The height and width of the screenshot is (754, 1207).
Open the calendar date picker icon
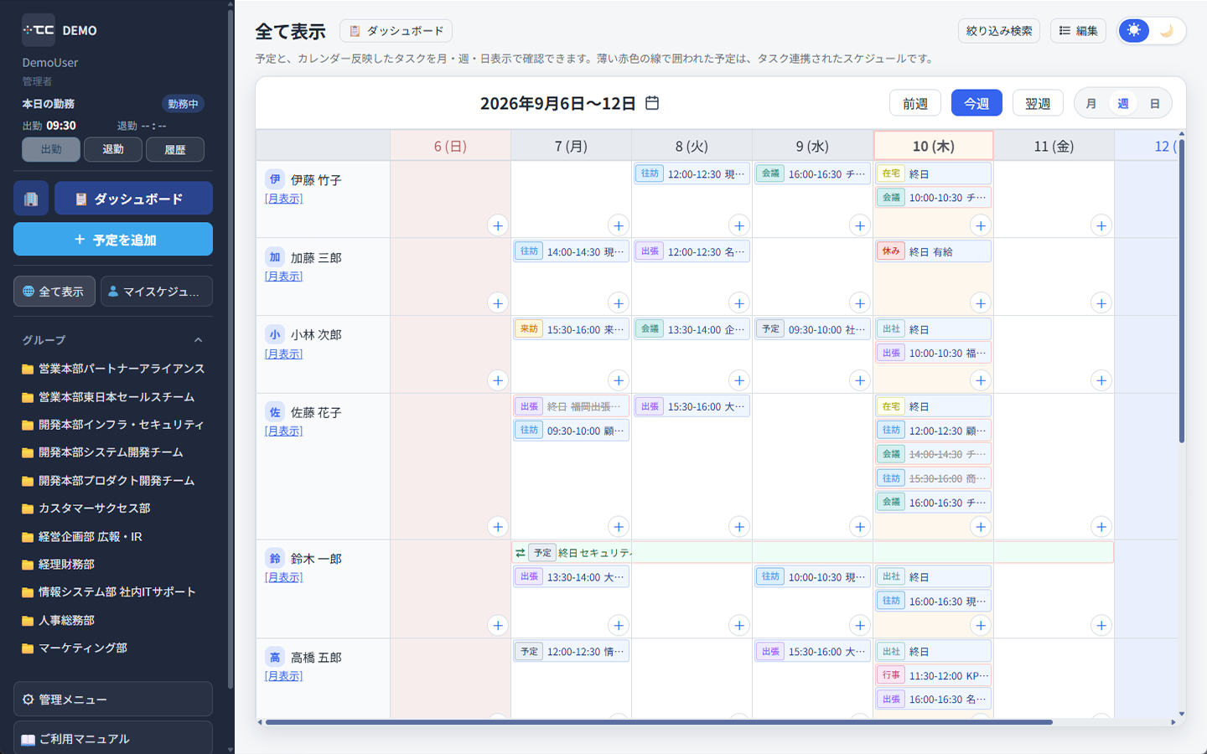coord(652,103)
